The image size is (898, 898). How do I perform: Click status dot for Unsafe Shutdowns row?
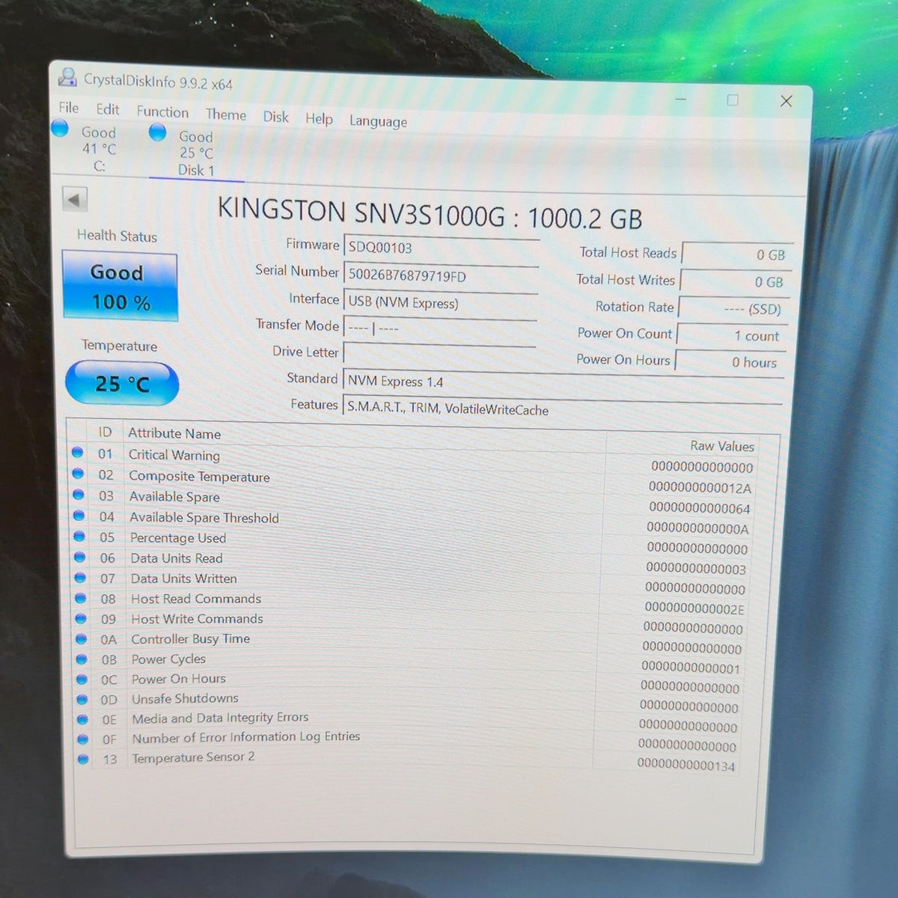coord(82,699)
